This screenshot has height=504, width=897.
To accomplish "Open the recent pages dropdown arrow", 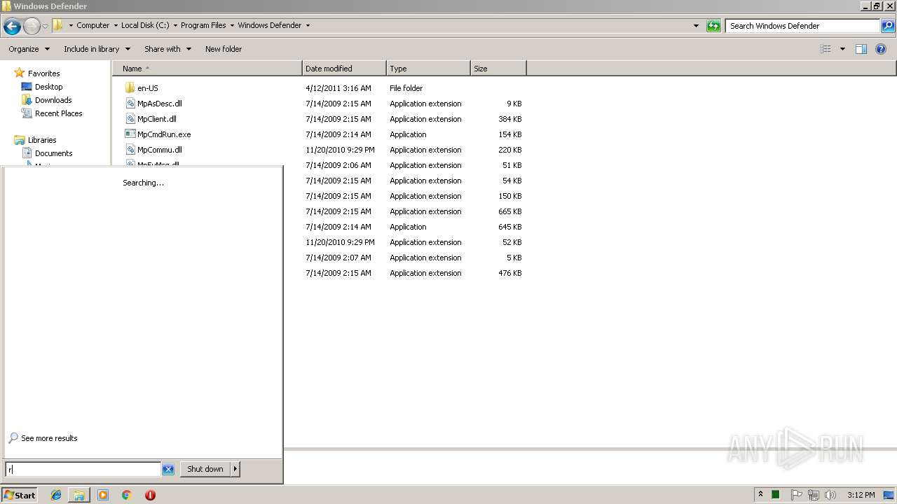I will 45,26.
